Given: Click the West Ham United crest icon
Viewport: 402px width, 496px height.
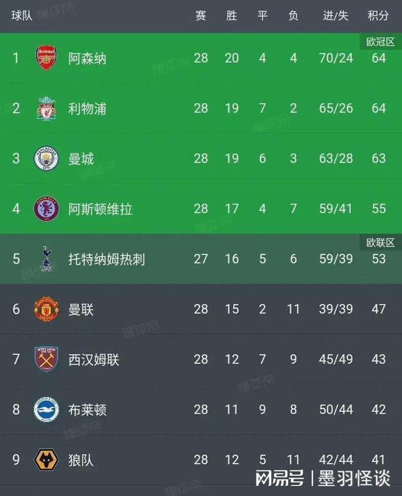Looking at the screenshot, I should coord(46,359).
